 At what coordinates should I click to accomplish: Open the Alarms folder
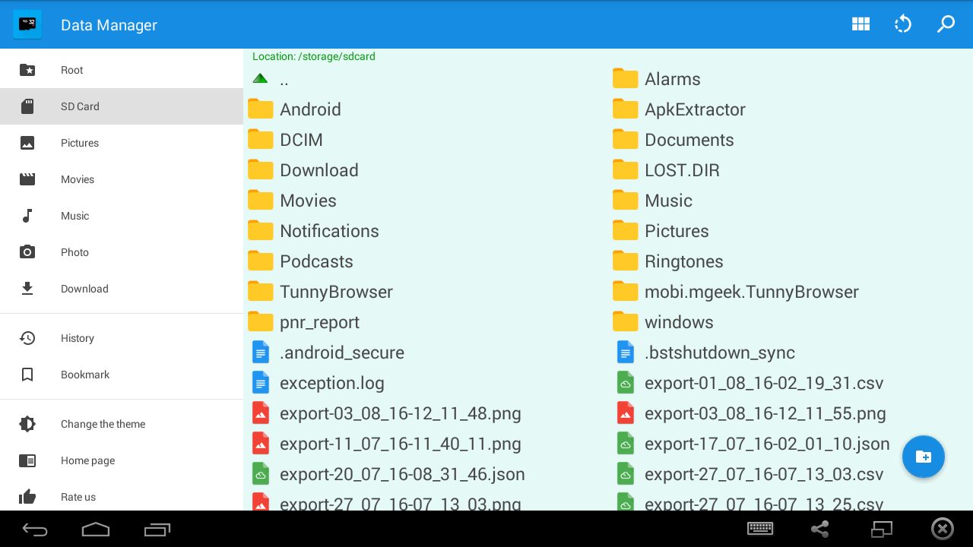click(791, 79)
